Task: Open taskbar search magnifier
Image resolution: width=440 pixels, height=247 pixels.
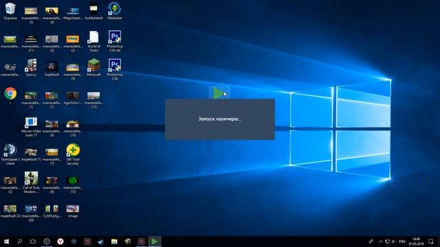Action: (x=20, y=242)
